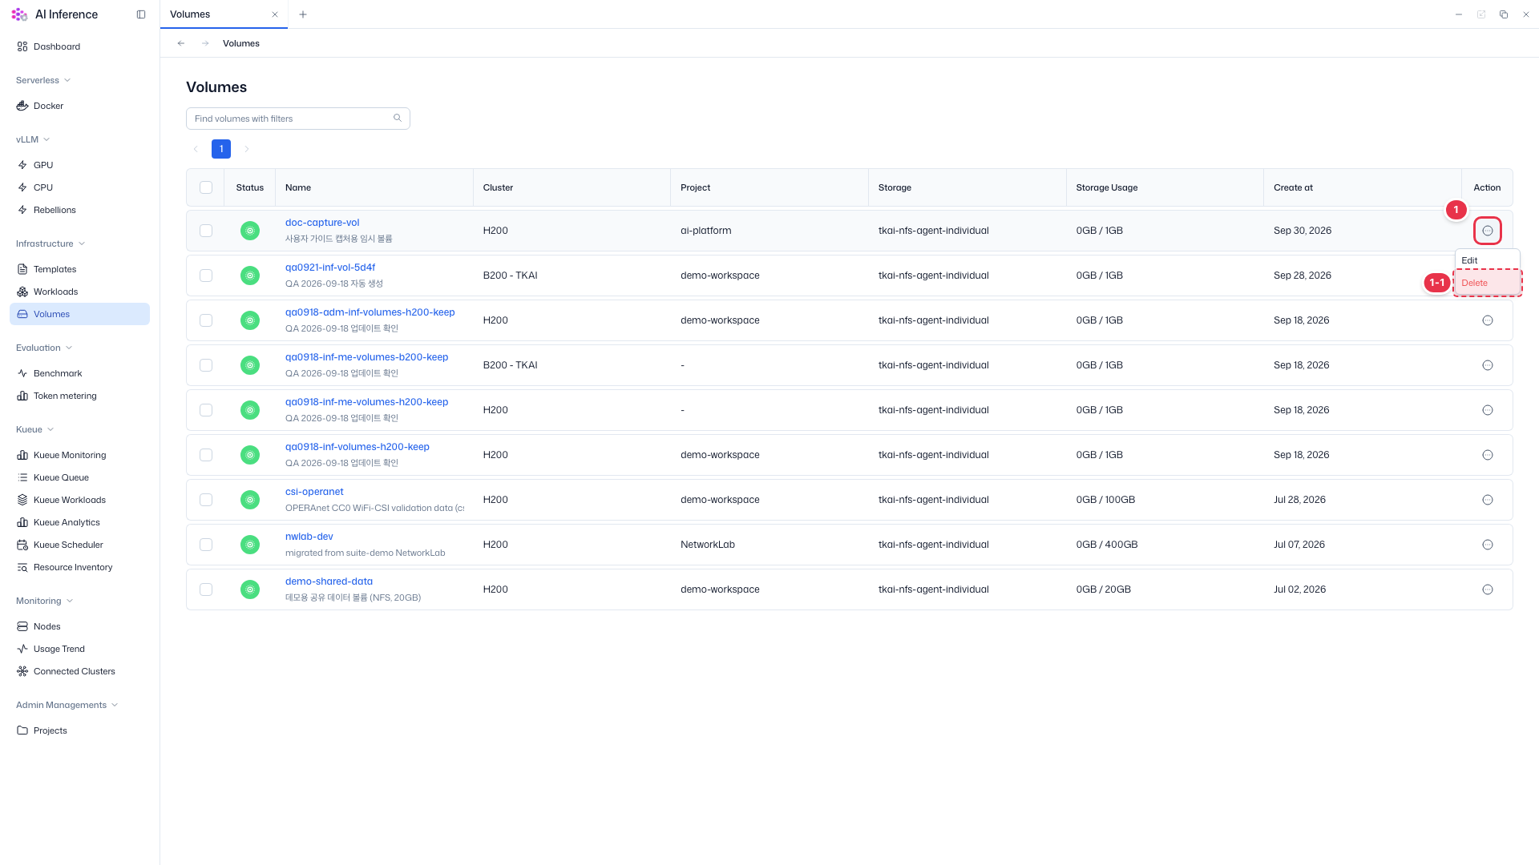Click the Docker whale icon

[22, 106]
